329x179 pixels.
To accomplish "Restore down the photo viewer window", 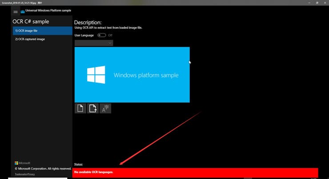I will (317, 3).
